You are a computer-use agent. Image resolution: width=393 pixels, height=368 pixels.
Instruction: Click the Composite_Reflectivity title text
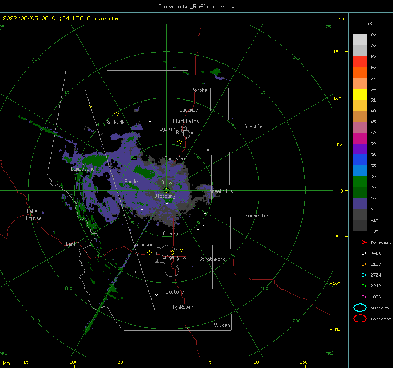[196, 7]
